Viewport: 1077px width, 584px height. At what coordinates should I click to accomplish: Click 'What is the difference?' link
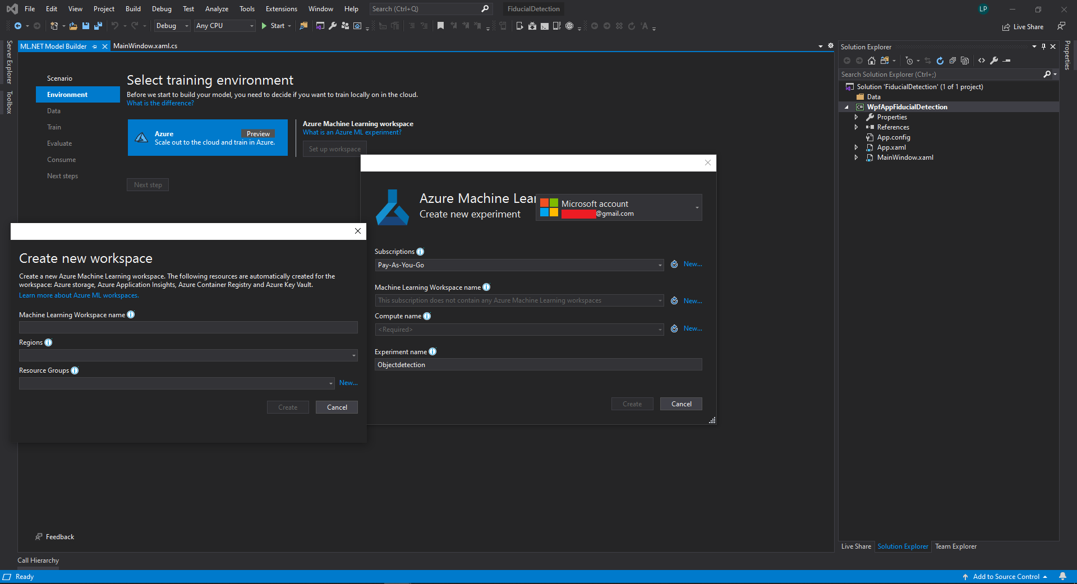point(160,103)
